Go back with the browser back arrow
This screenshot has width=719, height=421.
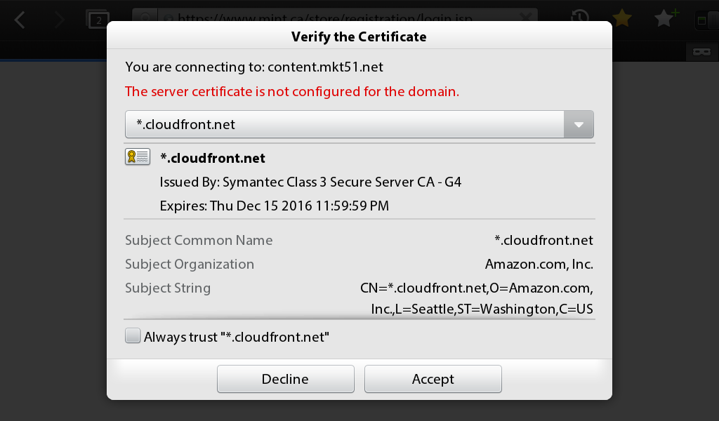20,20
